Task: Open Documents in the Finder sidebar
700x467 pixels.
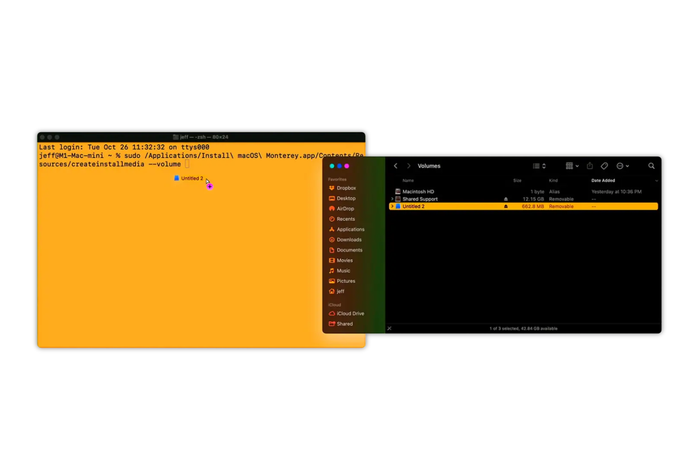Action: [x=346, y=250]
